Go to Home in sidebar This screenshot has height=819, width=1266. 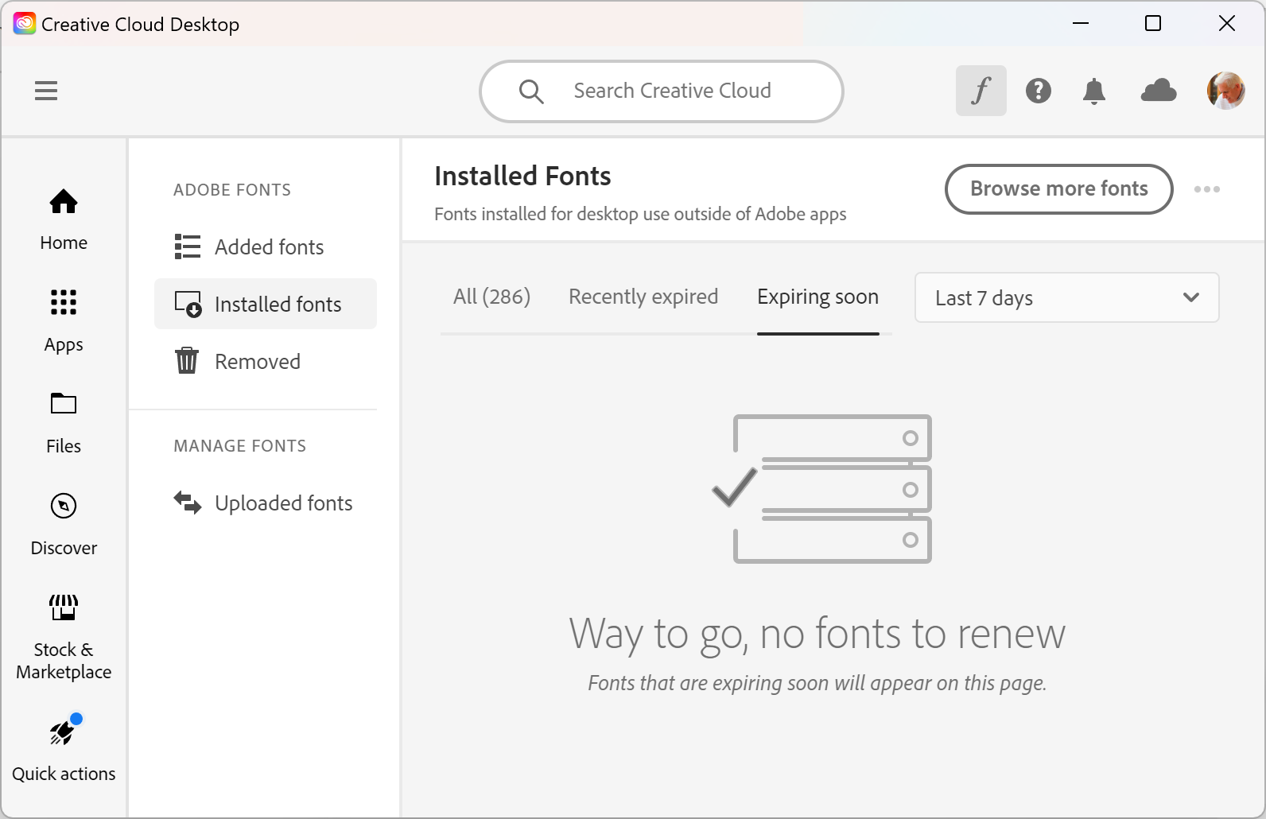click(64, 220)
